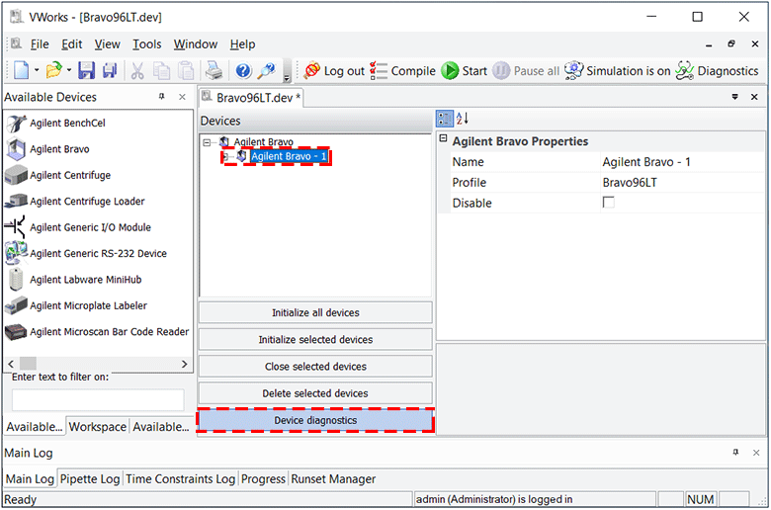Switch to the Runset Manager tab
The height and width of the screenshot is (510, 771).
(x=333, y=479)
